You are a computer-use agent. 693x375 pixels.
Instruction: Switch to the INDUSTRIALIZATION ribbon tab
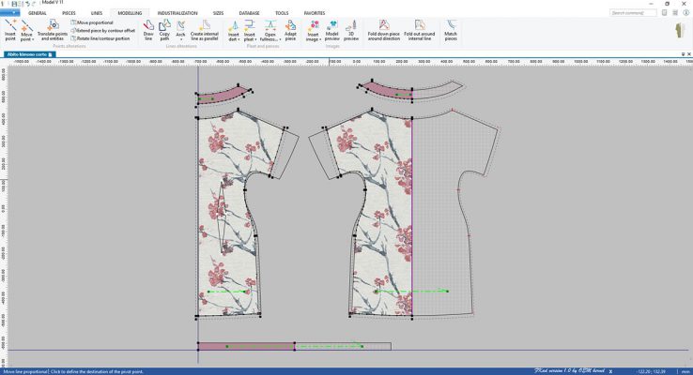(177, 13)
